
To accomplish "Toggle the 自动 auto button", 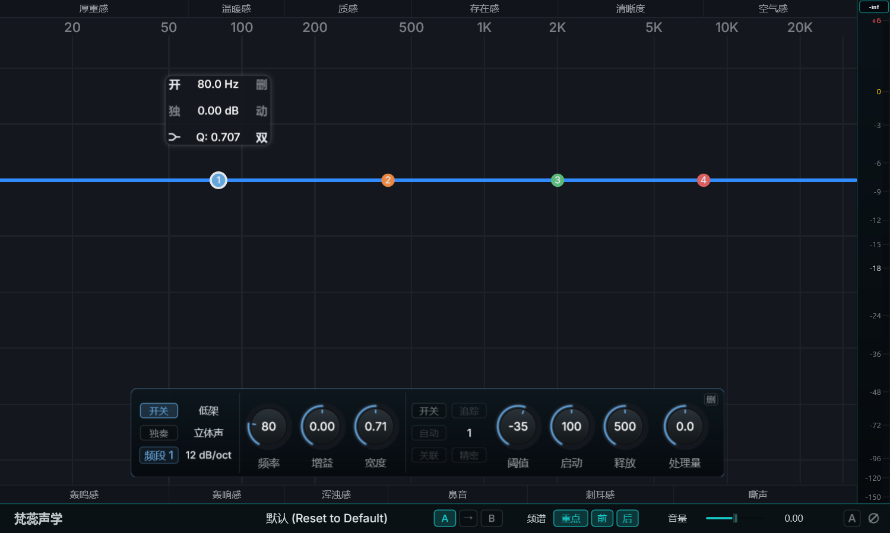I will [x=429, y=433].
